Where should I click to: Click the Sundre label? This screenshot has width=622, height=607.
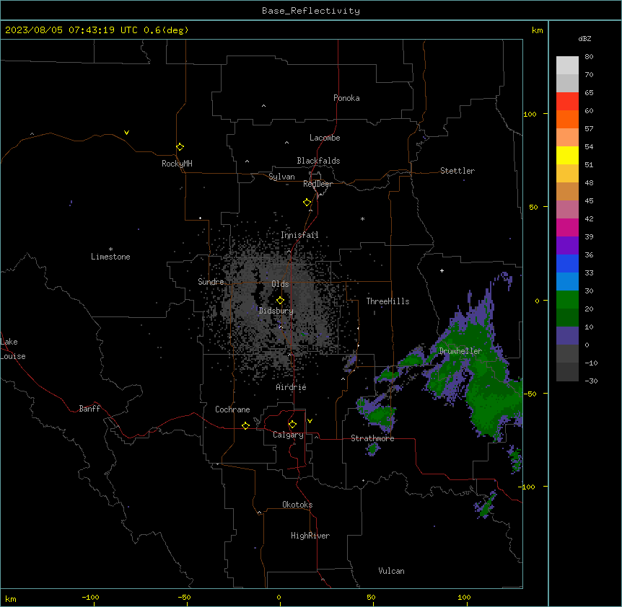tap(211, 282)
